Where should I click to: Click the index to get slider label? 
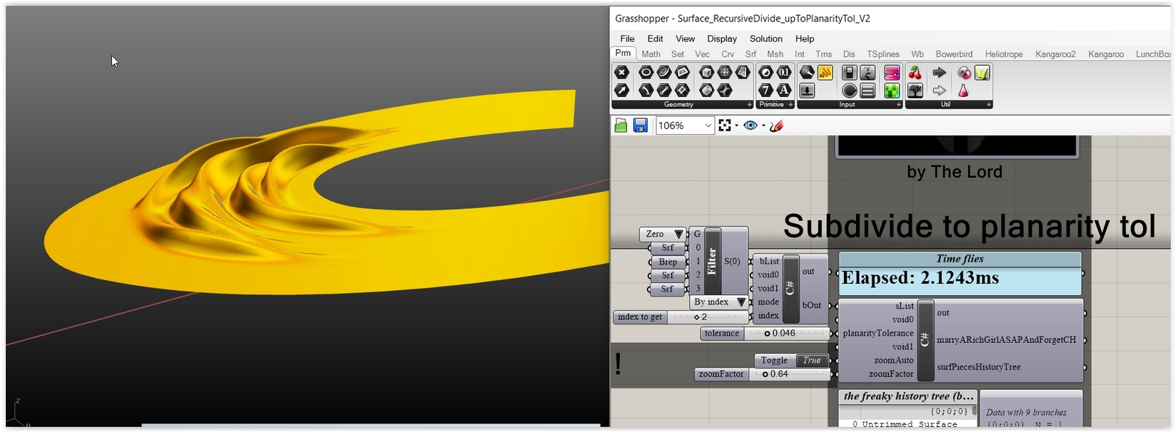[x=640, y=317]
